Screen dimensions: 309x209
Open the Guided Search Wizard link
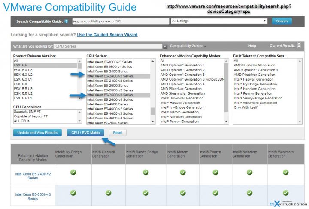[107, 35]
